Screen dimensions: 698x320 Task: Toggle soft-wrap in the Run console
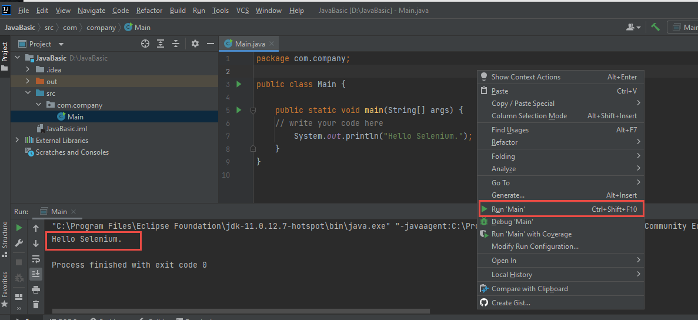click(x=36, y=259)
